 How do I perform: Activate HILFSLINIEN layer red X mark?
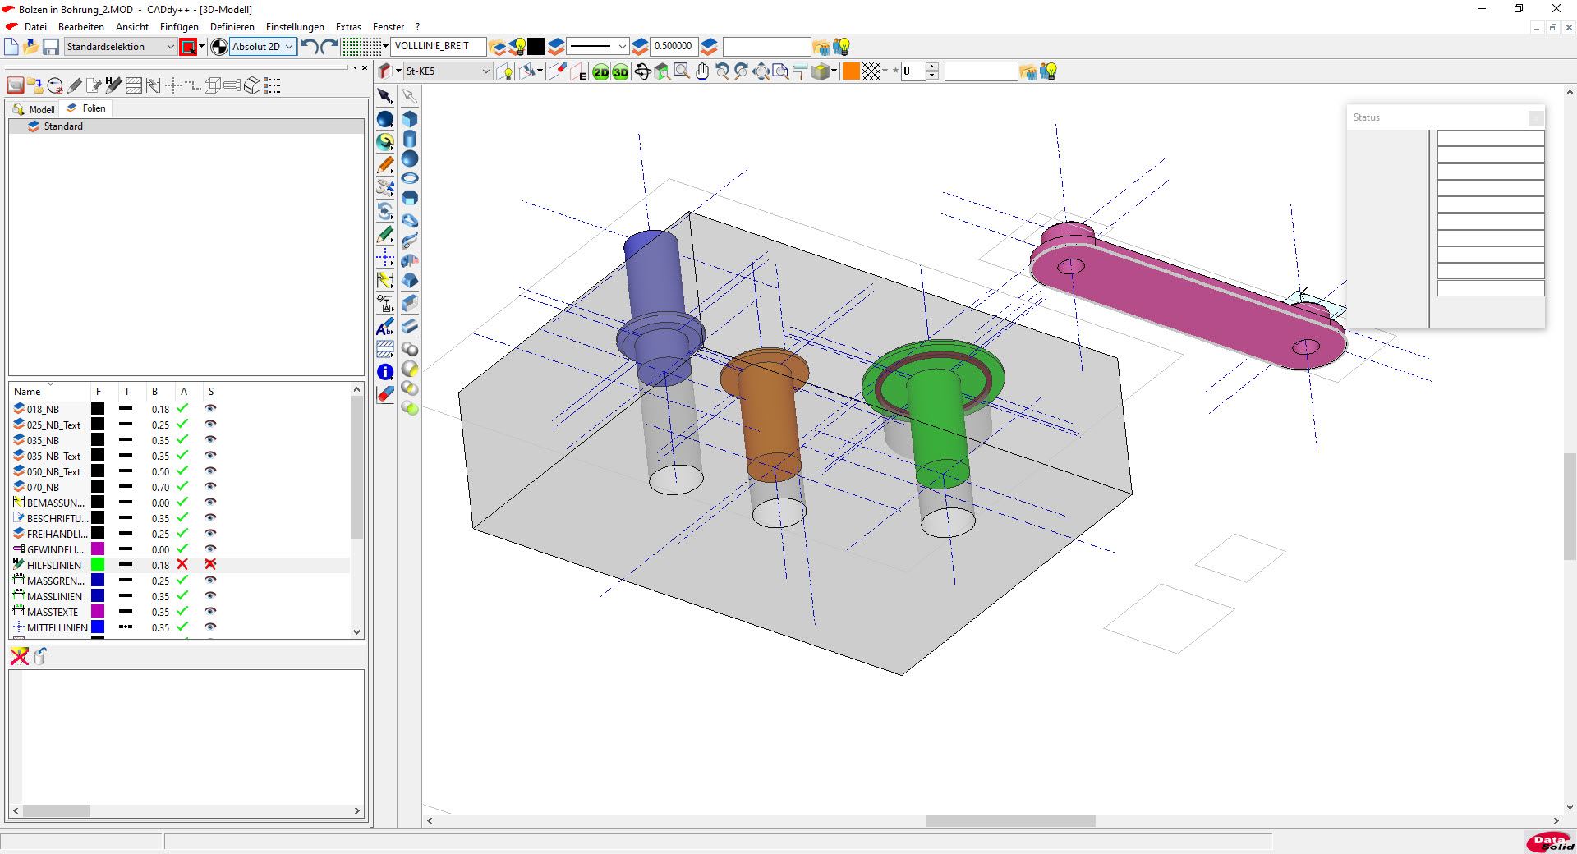point(182,564)
